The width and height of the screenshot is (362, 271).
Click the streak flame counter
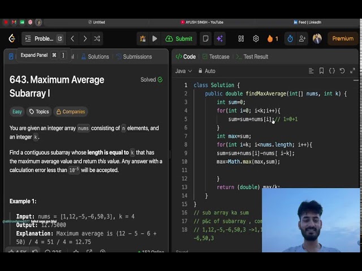273,38
